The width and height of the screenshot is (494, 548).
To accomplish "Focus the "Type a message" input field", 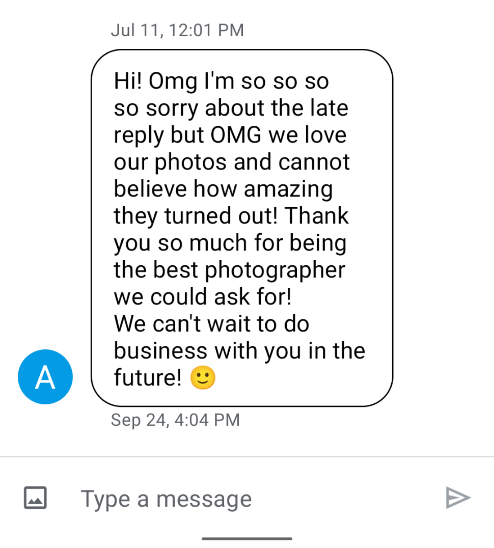I will (x=244, y=499).
